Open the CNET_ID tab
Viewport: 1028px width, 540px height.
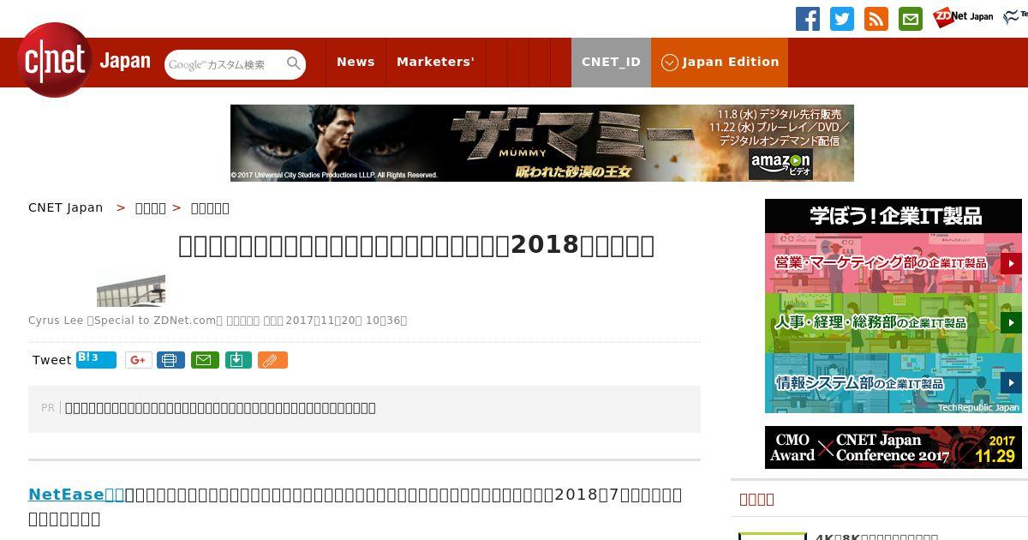611,62
